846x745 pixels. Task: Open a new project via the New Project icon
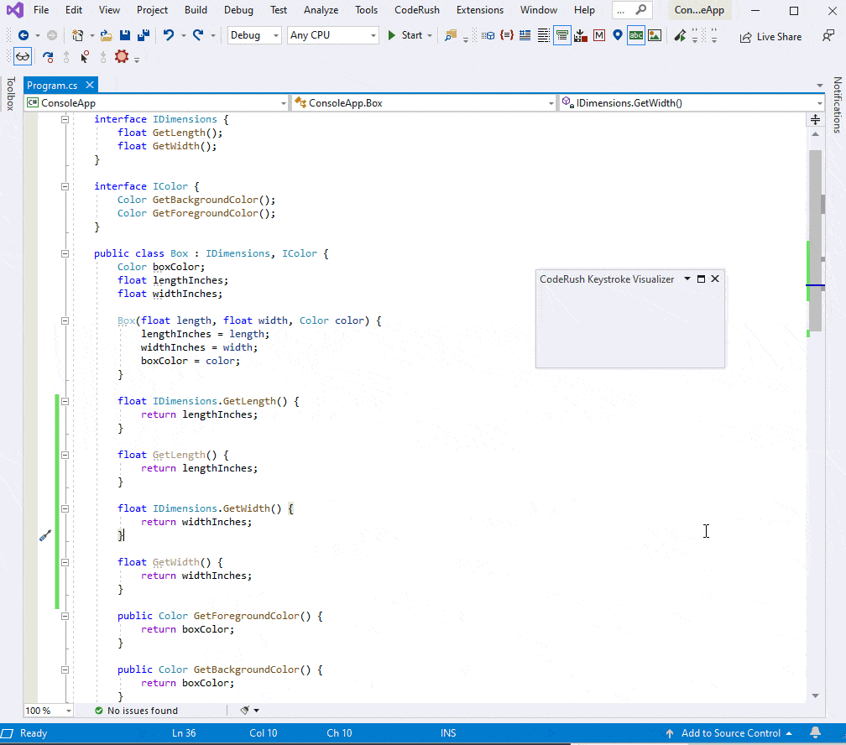click(78, 35)
